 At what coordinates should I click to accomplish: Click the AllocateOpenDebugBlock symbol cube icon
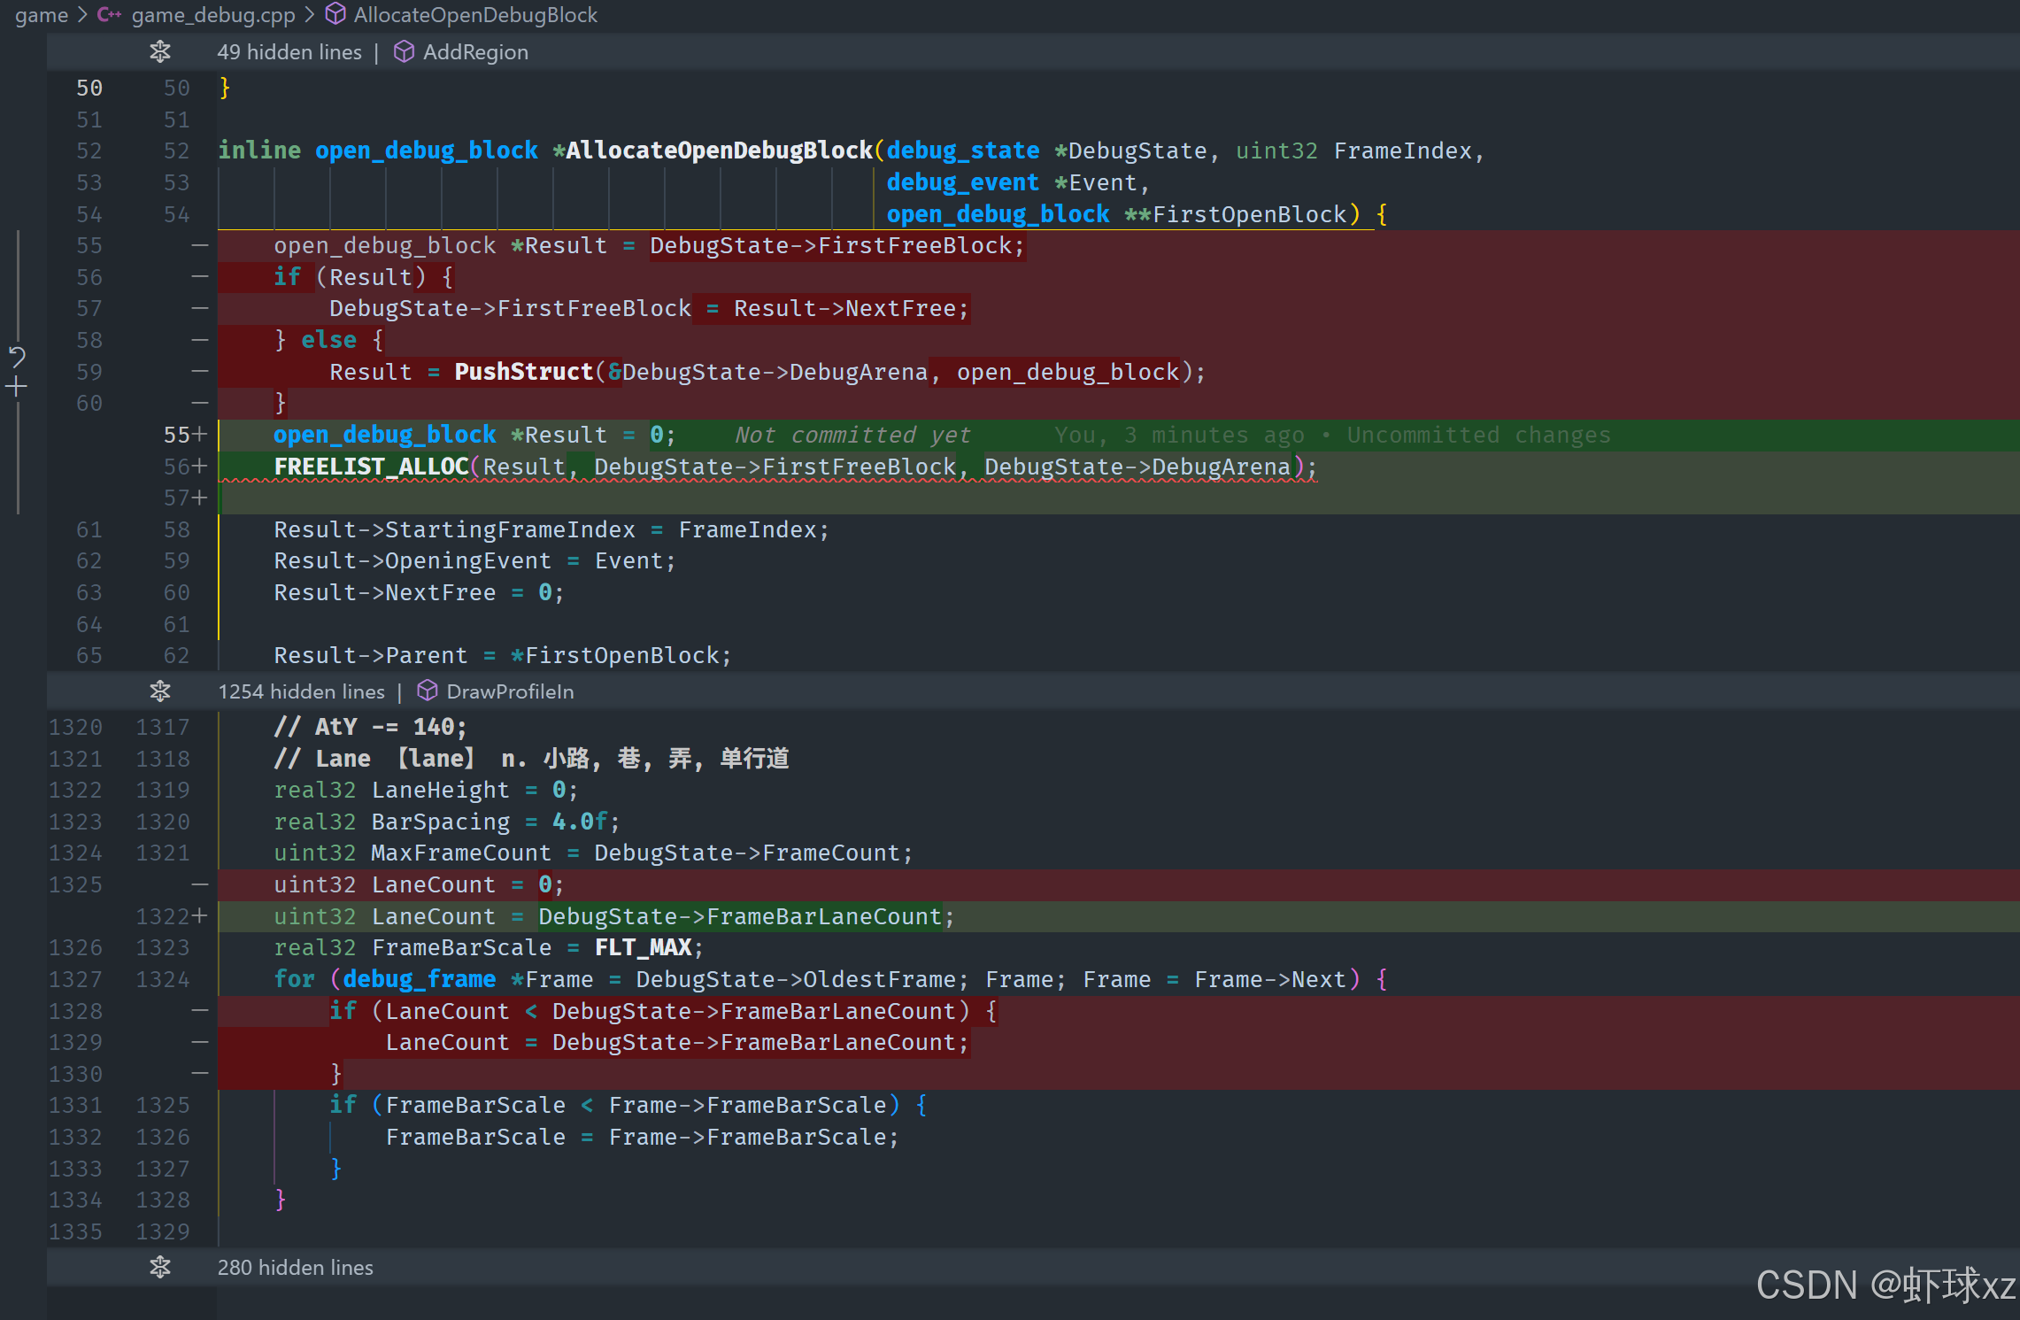[x=335, y=14]
